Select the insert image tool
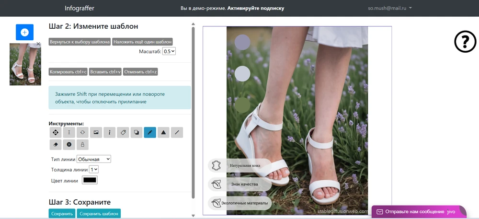479x219 pixels. [96, 132]
